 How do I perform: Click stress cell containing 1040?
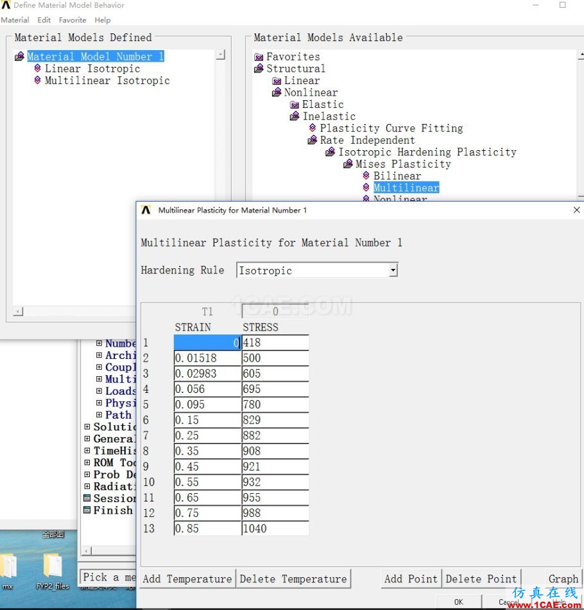coord(275,528)
